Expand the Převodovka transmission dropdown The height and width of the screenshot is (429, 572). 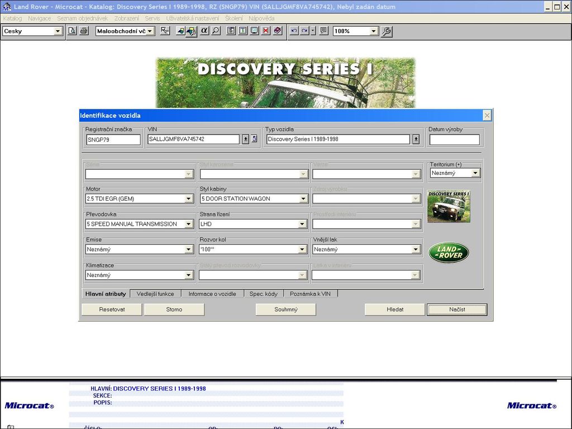[x=189, y=225]
